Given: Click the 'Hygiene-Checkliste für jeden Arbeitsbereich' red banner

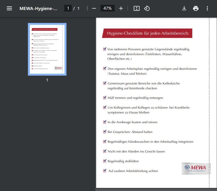Looking at the screenshot, I should pos(148,33).
